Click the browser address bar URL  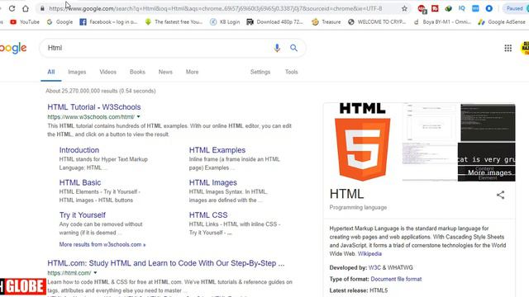[215, 8]
